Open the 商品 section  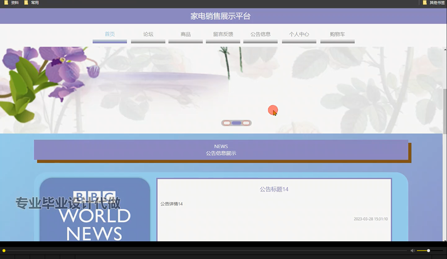(185, 34)
